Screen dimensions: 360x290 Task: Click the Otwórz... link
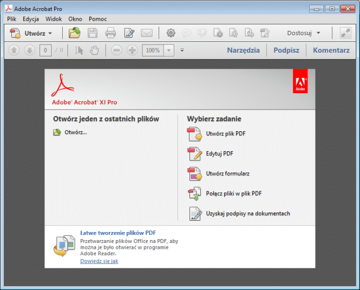tap(76, 132)
